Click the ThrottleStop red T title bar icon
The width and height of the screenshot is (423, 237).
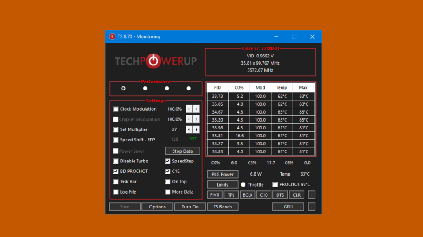tap(112, 36)
